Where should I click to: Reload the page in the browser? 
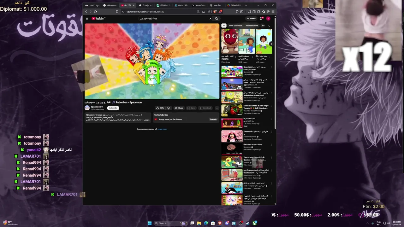95,12
